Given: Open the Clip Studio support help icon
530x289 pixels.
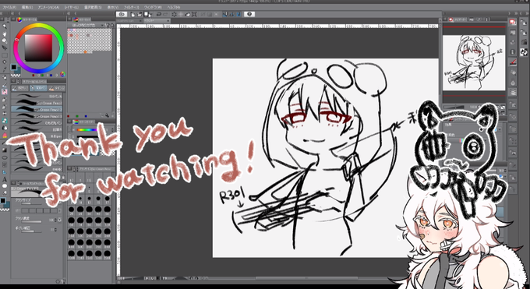Looking at the screenshot, I should (x=249, y=14).
